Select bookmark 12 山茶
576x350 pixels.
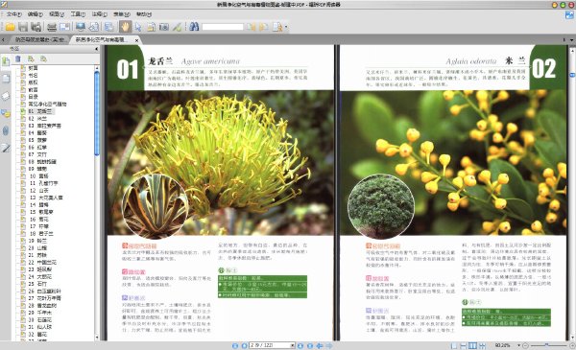[39, 191]
